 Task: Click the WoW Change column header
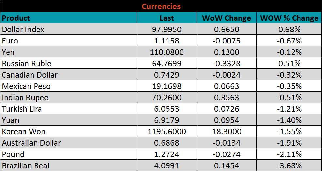(x=227, y=18)
